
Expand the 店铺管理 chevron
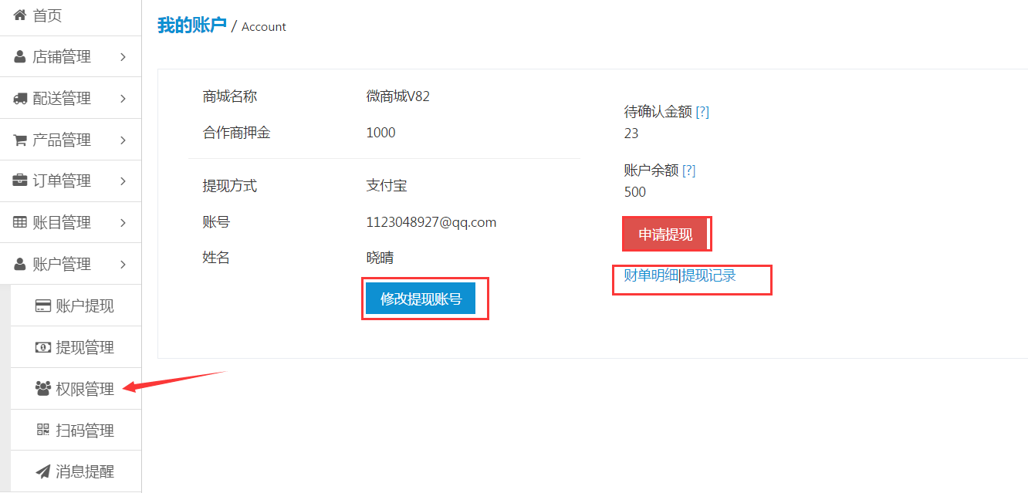(x=123, y=57)
